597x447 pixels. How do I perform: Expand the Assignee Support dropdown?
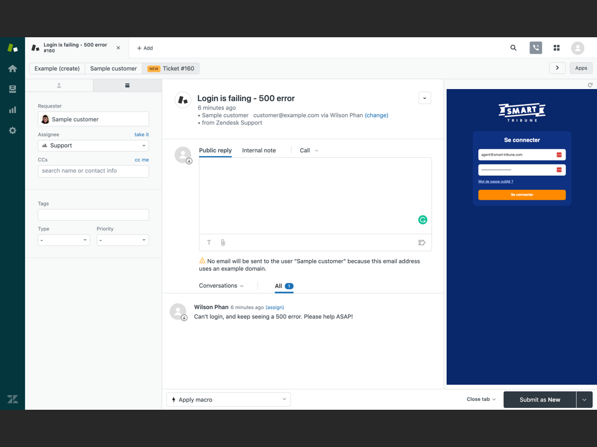click(x=93, y=146)
